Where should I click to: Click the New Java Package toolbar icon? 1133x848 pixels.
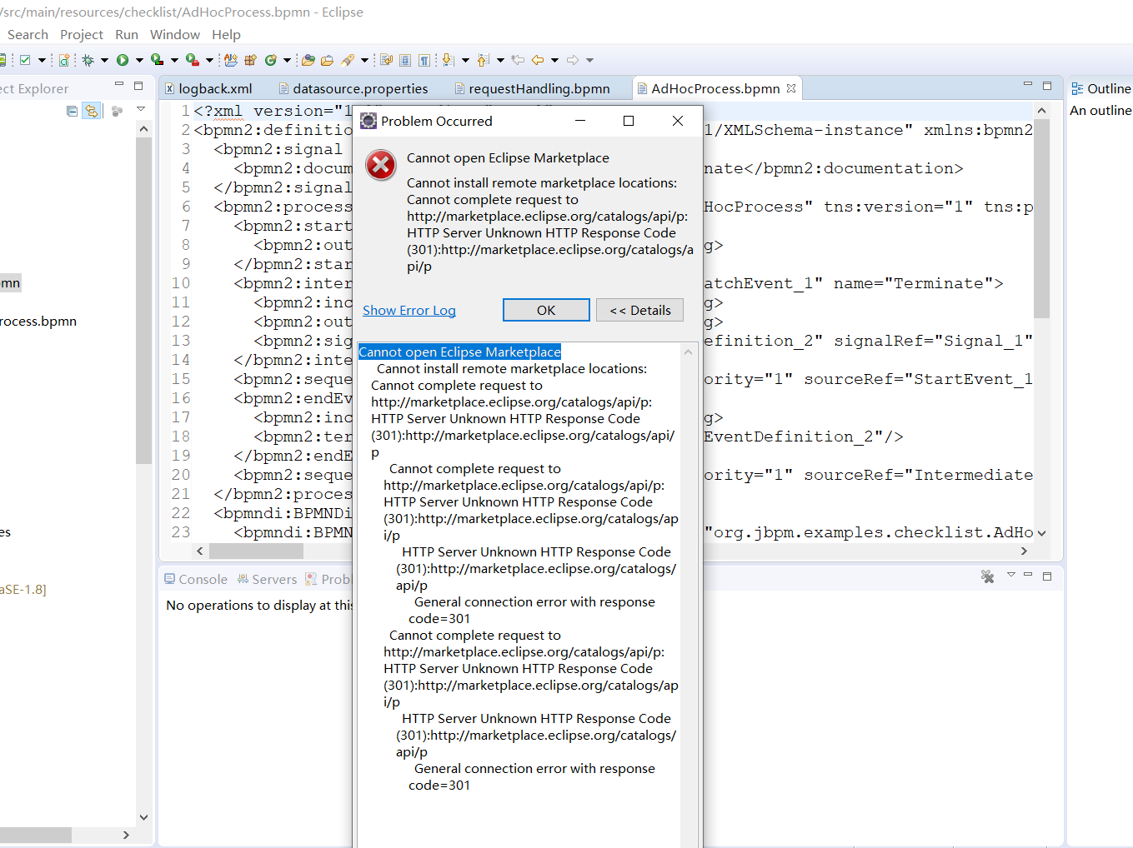251,60
